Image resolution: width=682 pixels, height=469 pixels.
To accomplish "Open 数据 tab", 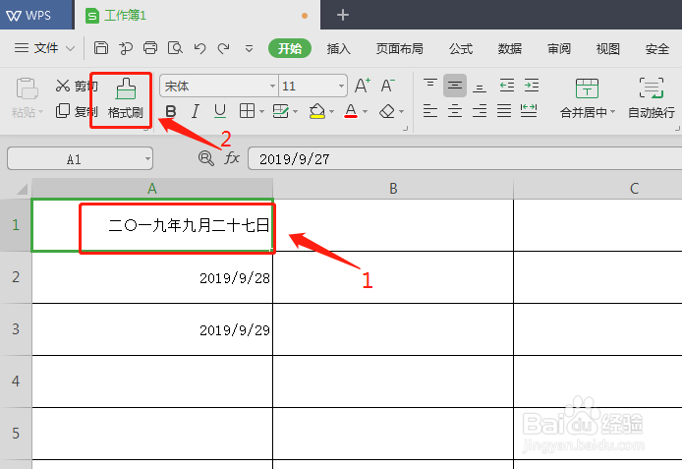I will (x=510, y=48).
